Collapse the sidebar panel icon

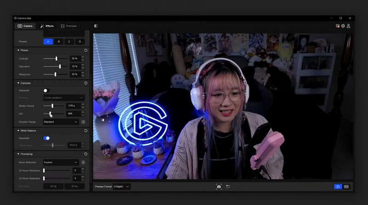(96, 26)
